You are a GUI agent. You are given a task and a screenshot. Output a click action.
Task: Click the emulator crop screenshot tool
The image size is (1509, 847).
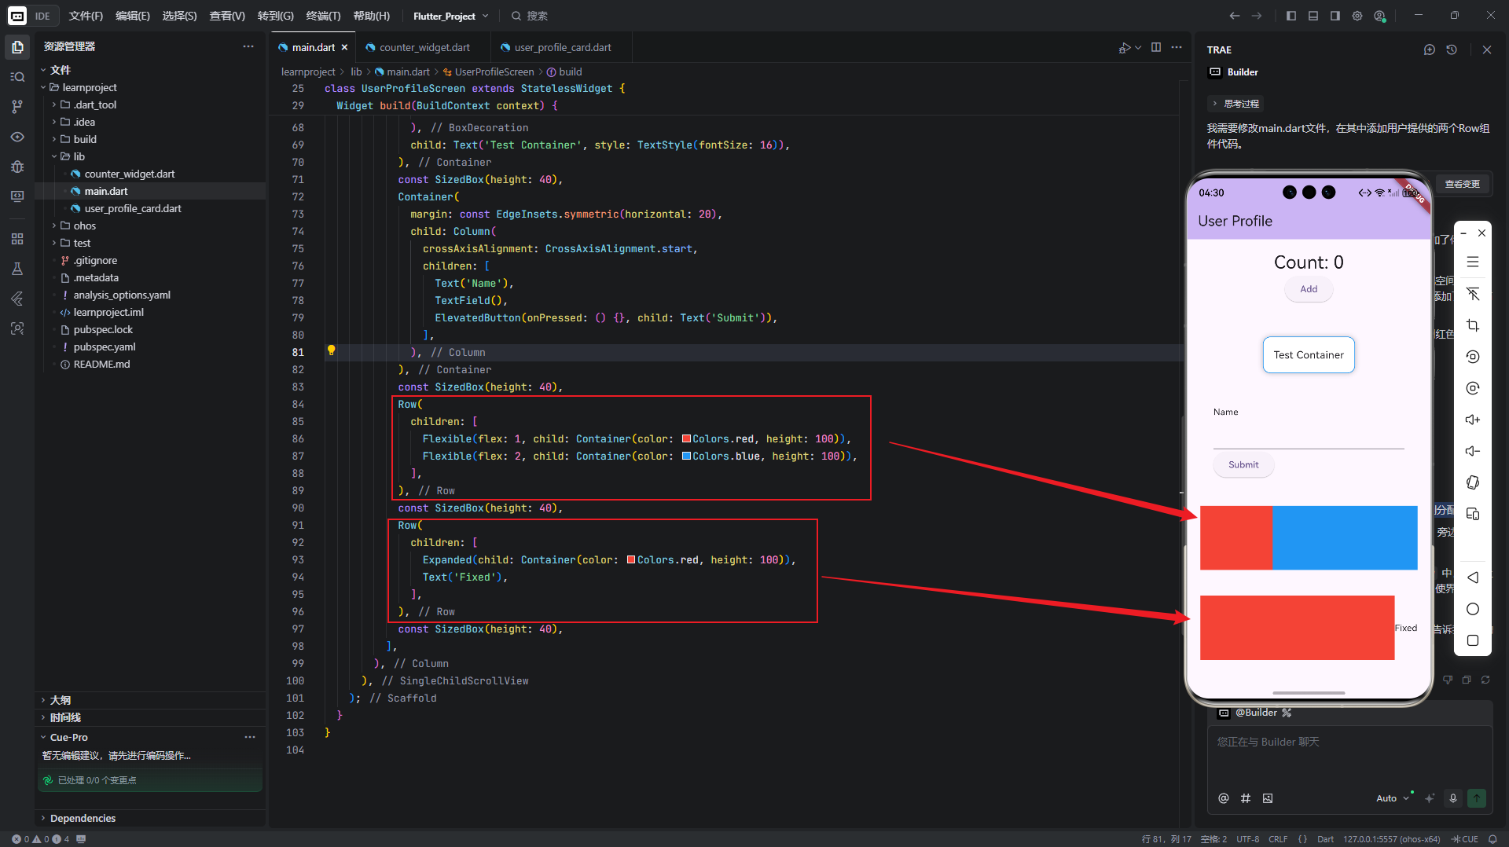coord(1473,325)
